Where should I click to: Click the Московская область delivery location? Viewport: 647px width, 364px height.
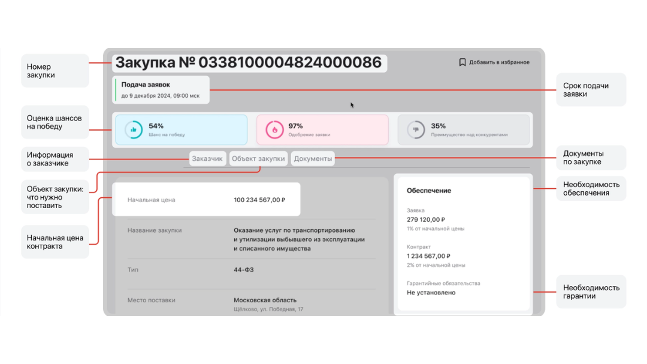click(265, 300)
